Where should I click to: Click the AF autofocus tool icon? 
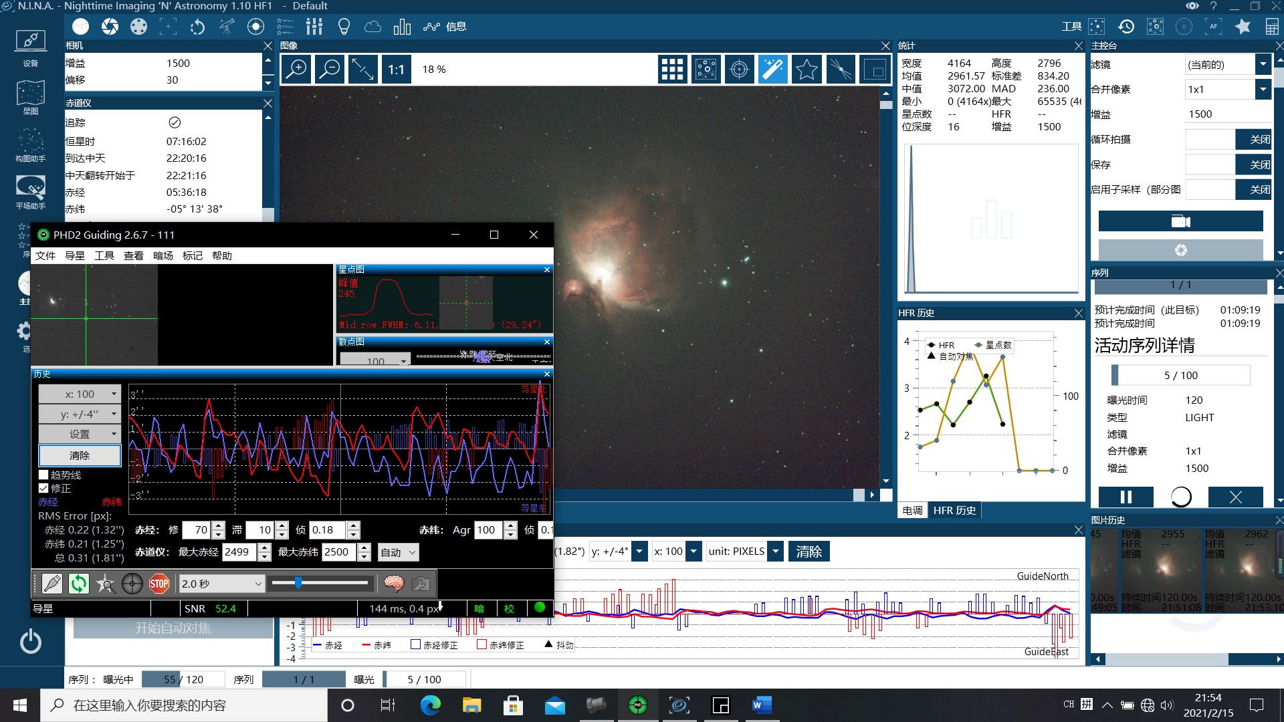coord(1213,27)
